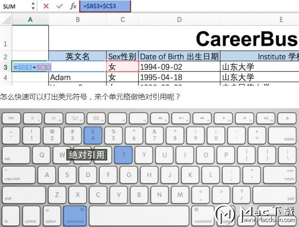This screenshot has height=227, width=299.
Task: Select column D header
Action: tap(179, 19)
